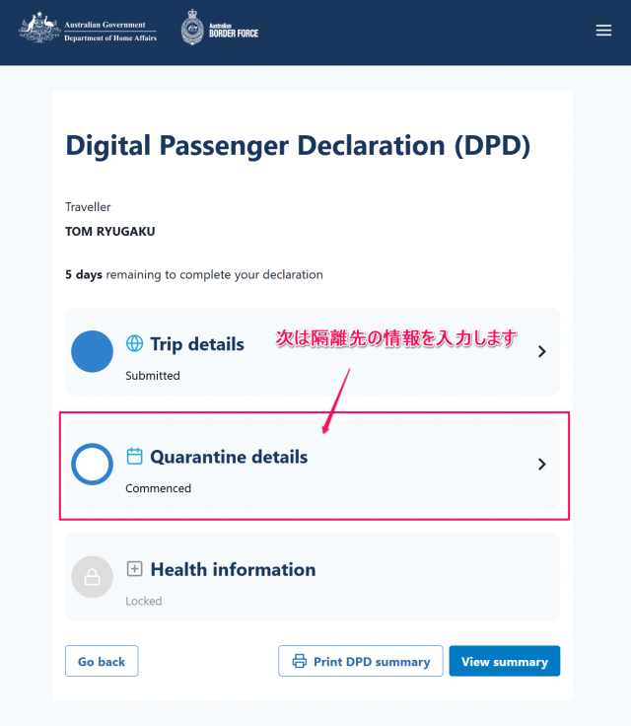The width and height of the screenshot is (631, 726).
Task: Click the plus icon beside Health information
Action: pyautogui.click(x=135, y=568)
